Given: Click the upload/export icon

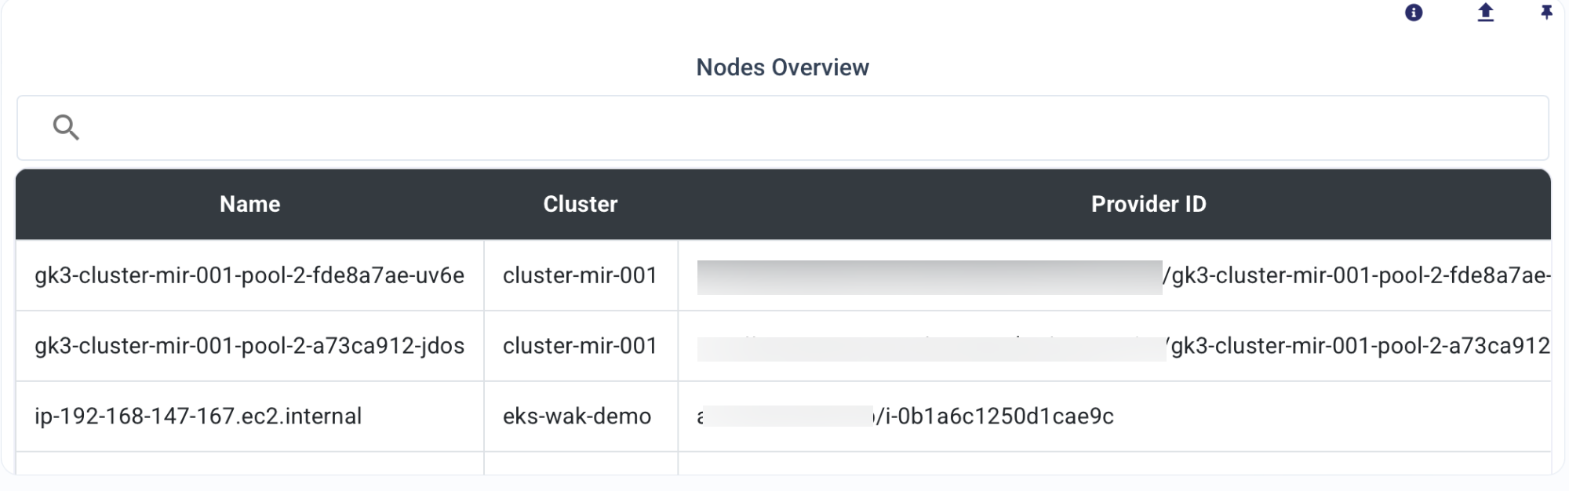Looking at the screenshot, I should point(1486,13).
